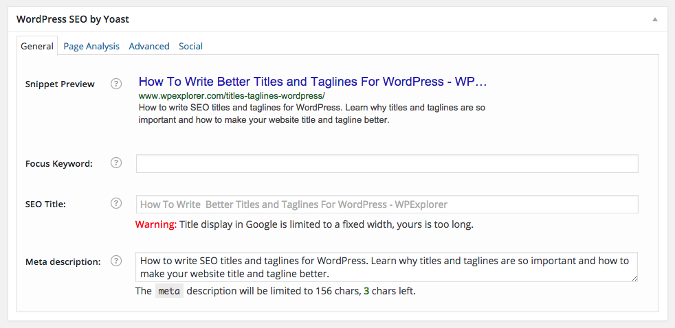Switch to the Page Analysis tab
This screenshot has height=328, width=675.
91,46
